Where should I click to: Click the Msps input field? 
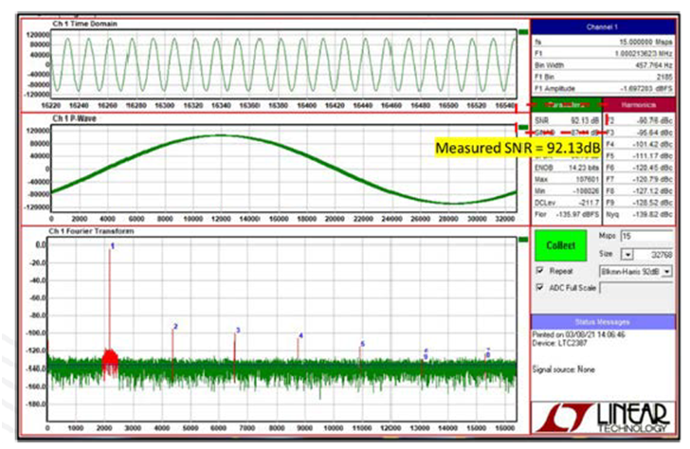650,236
